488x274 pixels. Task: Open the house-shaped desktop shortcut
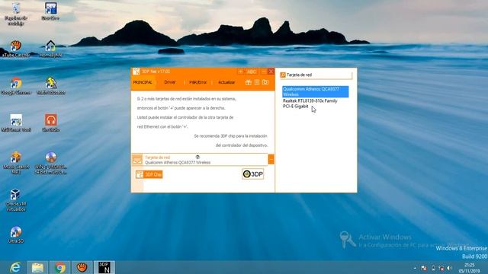(x=50, y=49)
